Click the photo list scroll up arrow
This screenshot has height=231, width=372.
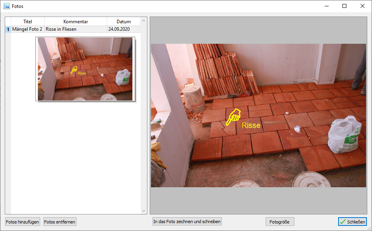(x=143, y=20)
